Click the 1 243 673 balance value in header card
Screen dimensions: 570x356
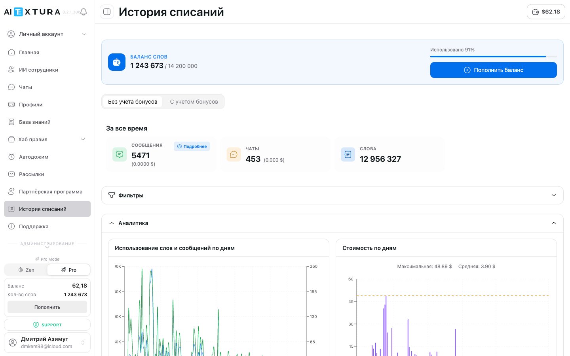tap(147, 66)
